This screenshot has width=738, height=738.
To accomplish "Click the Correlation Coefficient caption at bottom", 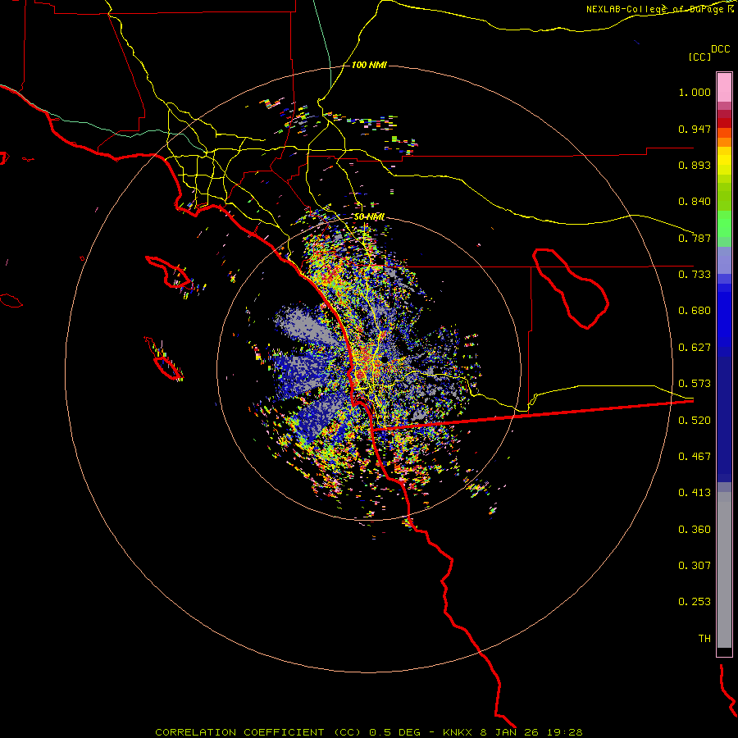I will 368,732.
